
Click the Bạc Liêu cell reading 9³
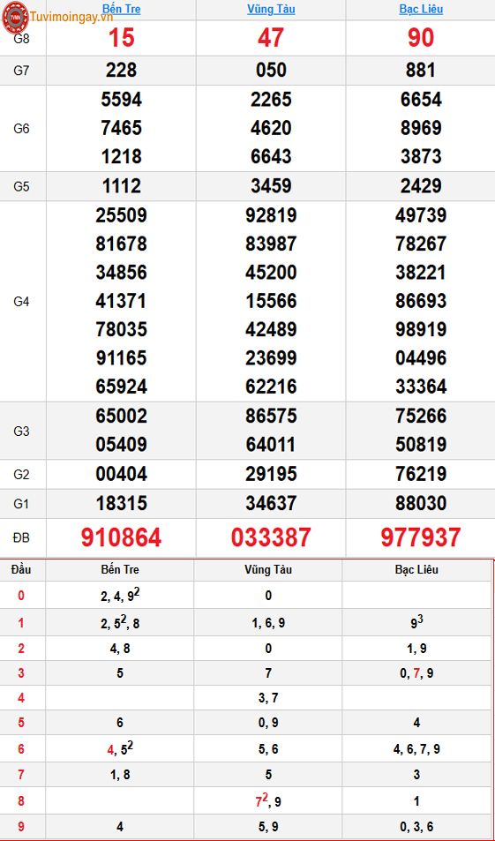coord(416,621)
